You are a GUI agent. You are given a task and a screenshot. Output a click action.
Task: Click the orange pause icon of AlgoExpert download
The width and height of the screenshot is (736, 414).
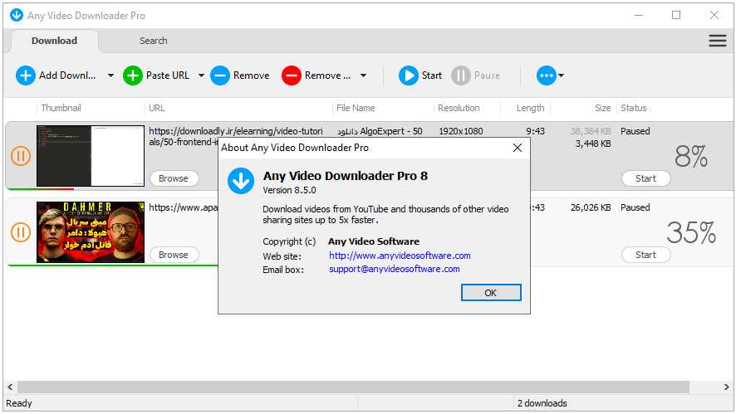pyautogui.click(x=21, y=156)
